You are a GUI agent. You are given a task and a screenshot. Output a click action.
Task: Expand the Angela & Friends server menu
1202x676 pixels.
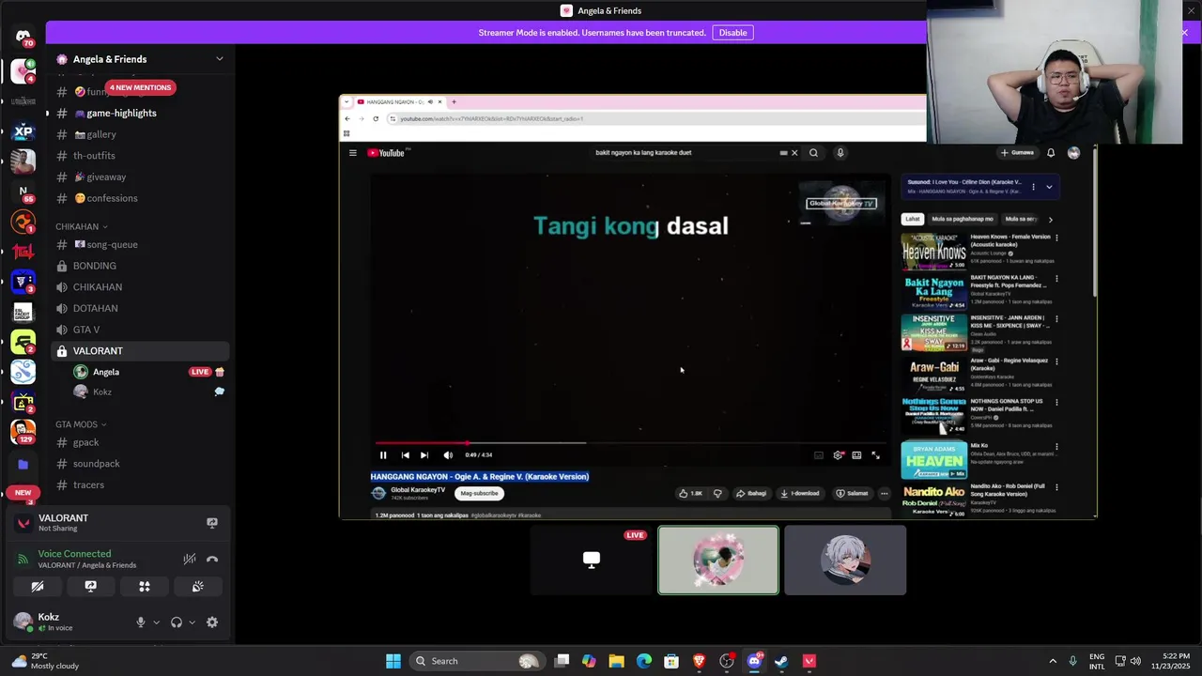(220, 59)
